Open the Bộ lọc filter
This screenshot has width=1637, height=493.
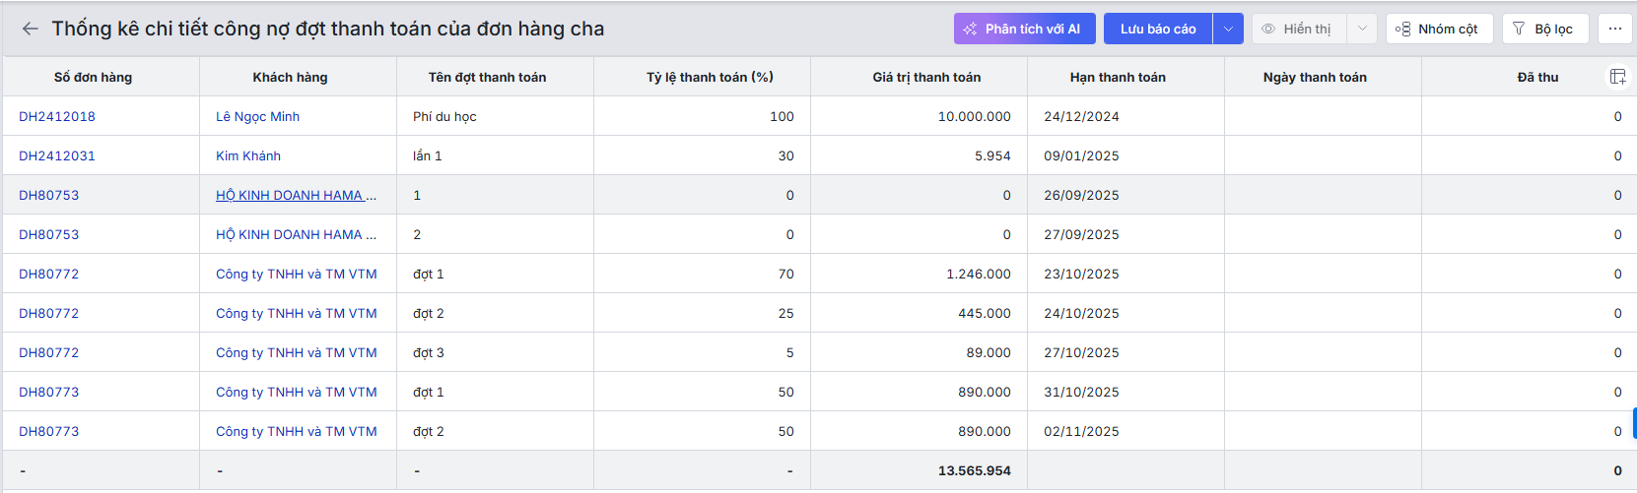coord(1544,29)
